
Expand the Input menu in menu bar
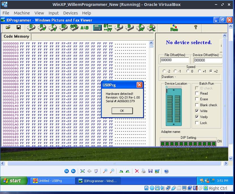click(x=53, y=13)
